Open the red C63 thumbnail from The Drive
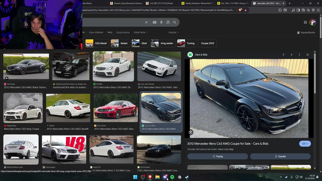The image size is (322, 181). [116, 108]
